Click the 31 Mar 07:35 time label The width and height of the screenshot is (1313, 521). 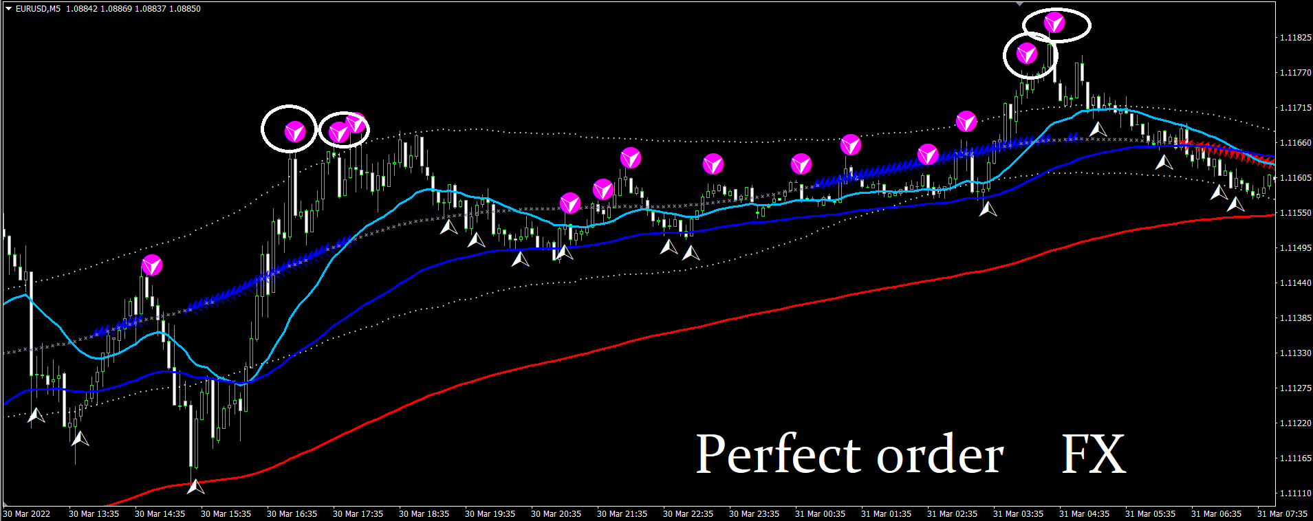click(x=1282, y=514)
